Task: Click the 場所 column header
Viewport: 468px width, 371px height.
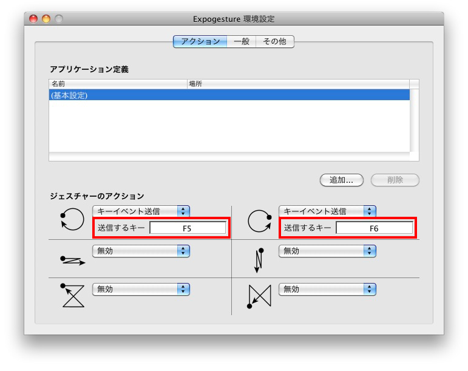Action: 298,84
